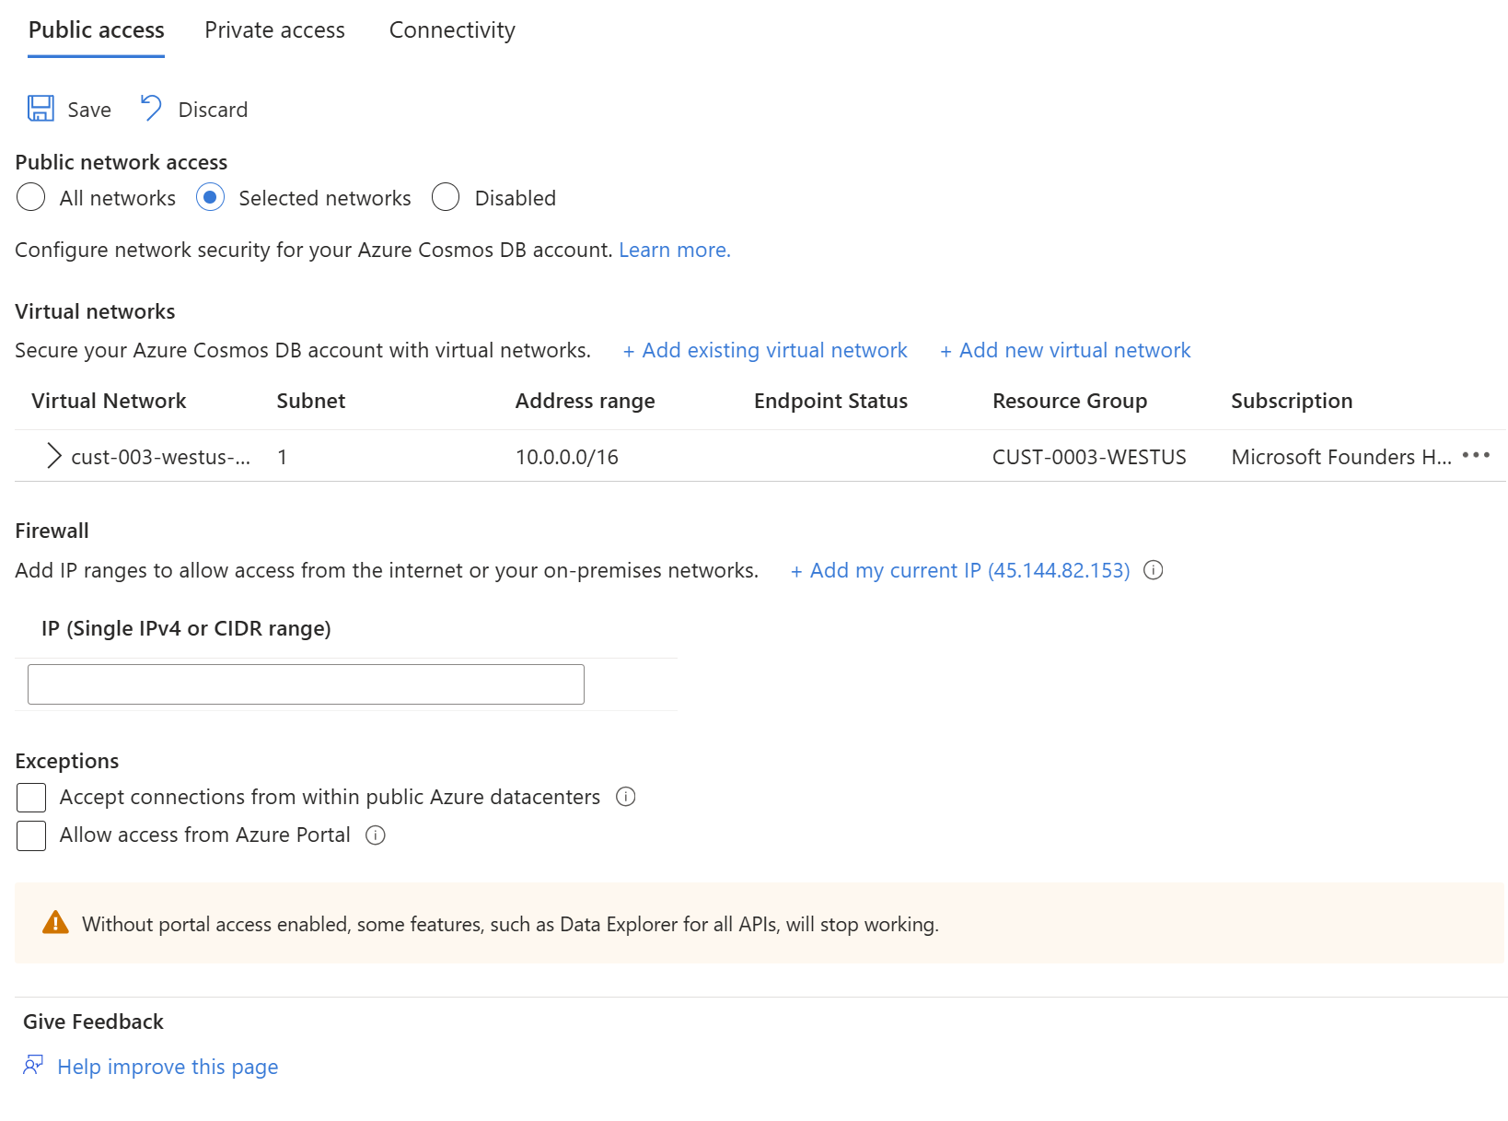Click the subnet count value 1
Screen dimensions: 1508x1121
click(x=283, y=457)
